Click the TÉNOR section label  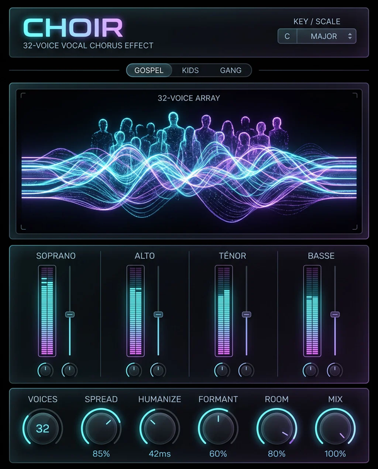[x=232, y=256]
